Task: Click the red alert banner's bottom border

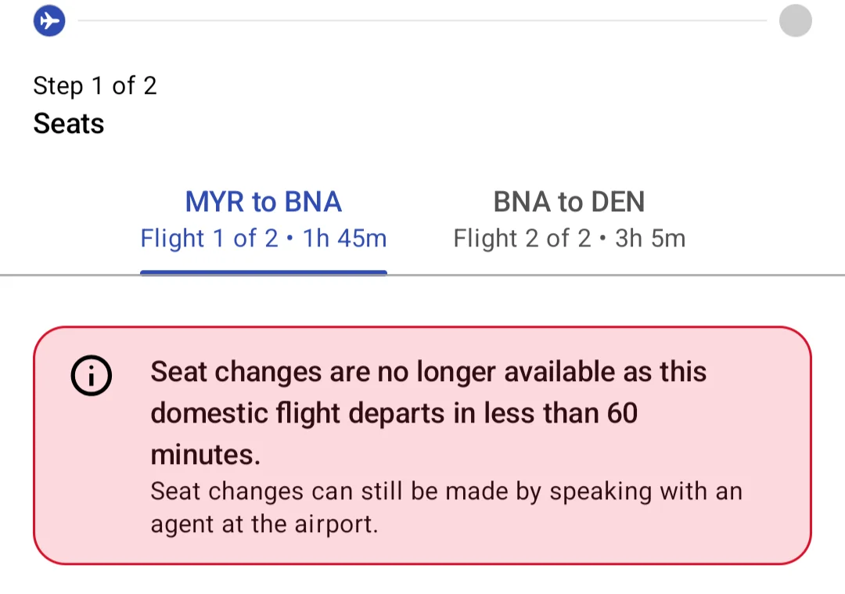Action: 422,563
